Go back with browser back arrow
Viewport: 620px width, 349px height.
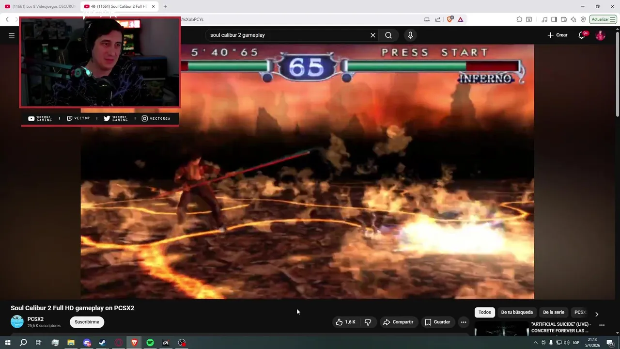point(7,19)
